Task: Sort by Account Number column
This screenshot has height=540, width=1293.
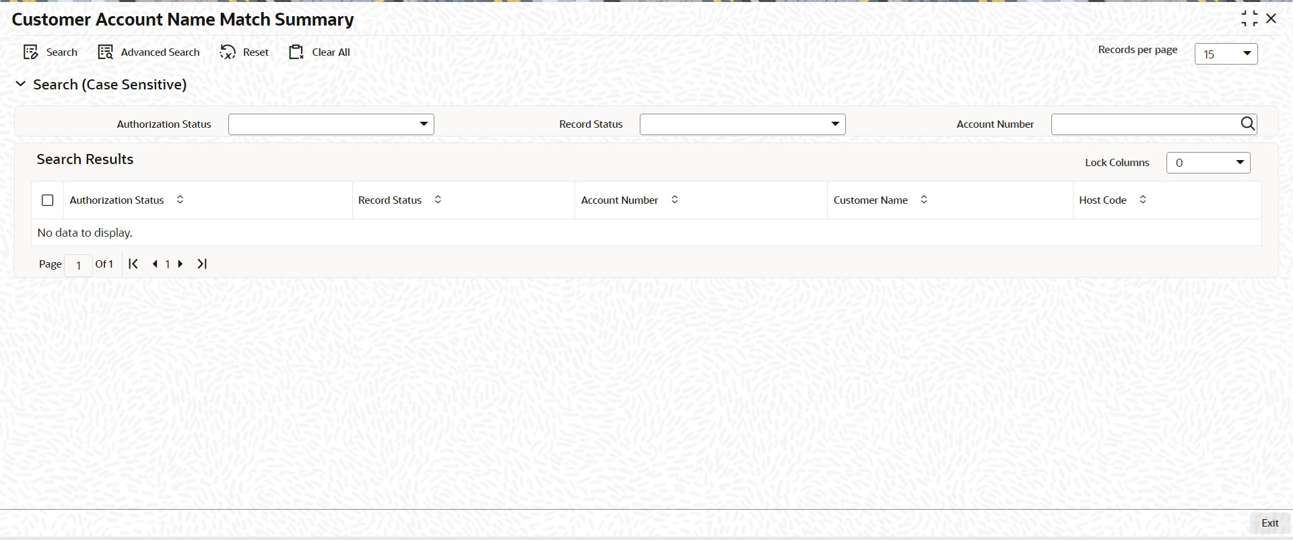Action: [675, 200]
